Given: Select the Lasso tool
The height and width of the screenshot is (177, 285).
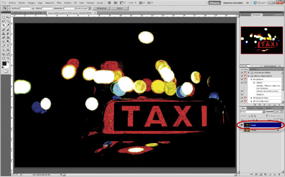Looking at the screenshot, I should click(x=4, y=21).
